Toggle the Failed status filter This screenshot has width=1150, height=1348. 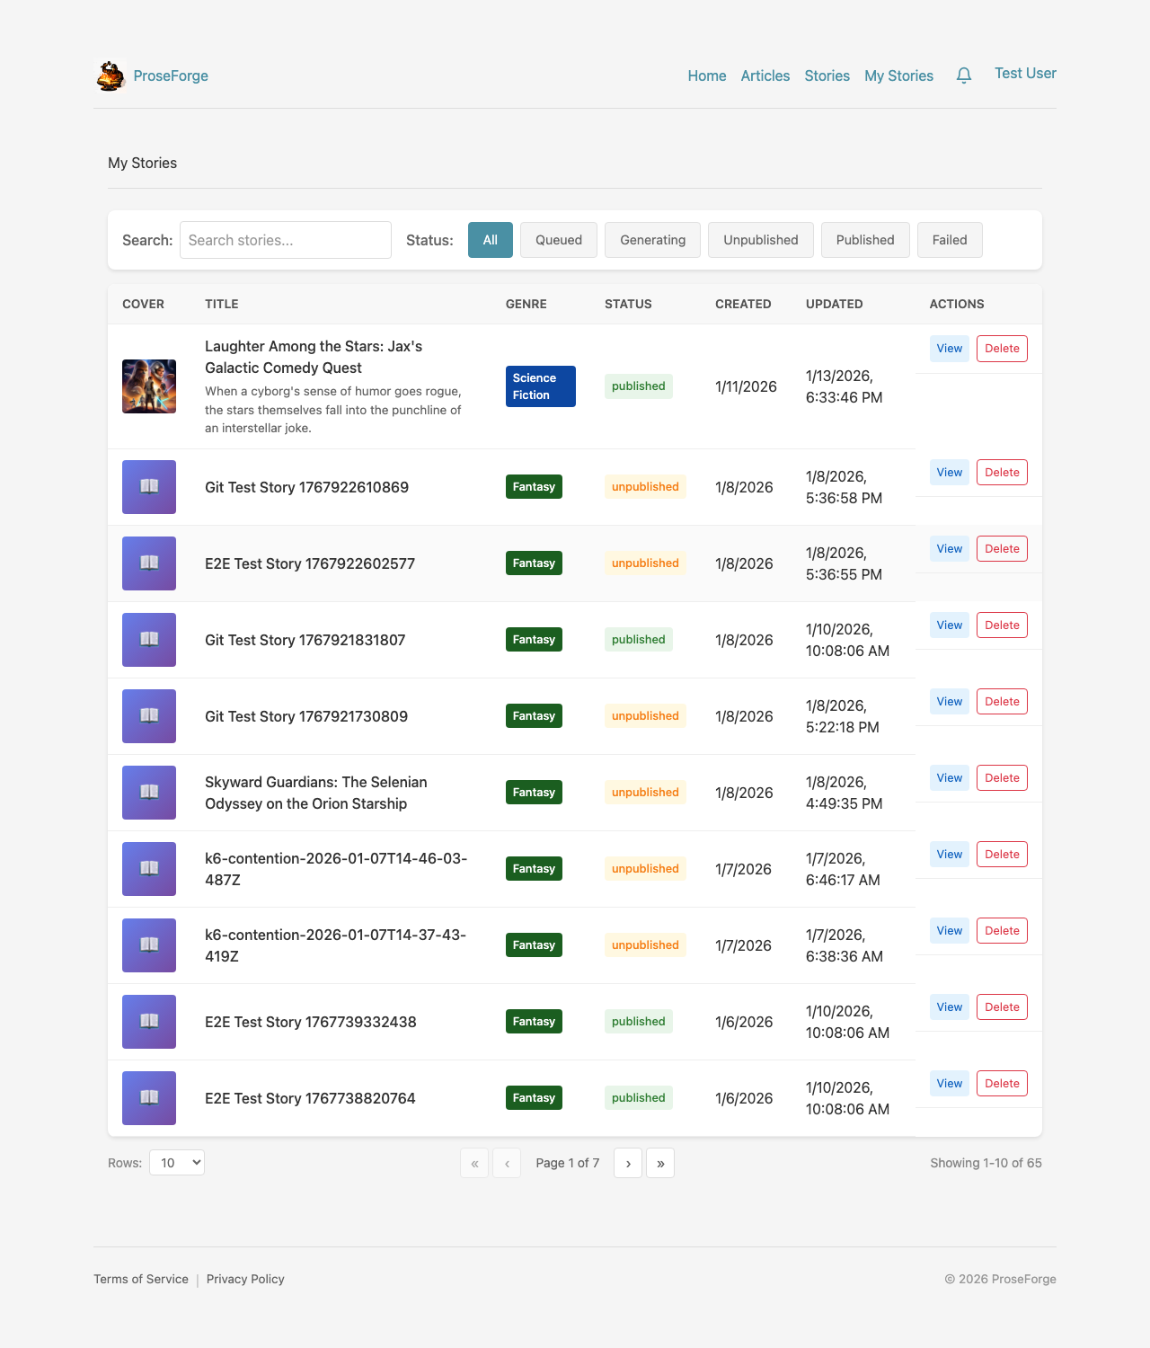[x=950, y=240]
